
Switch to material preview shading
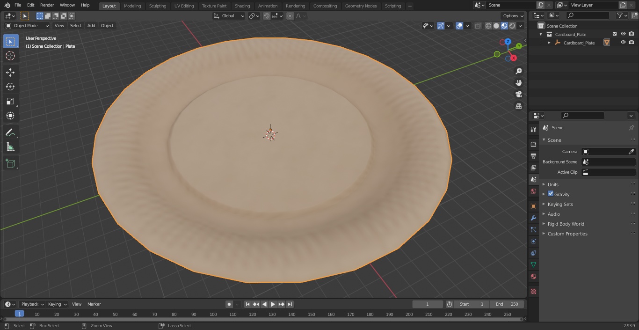[x=504, y=26]
